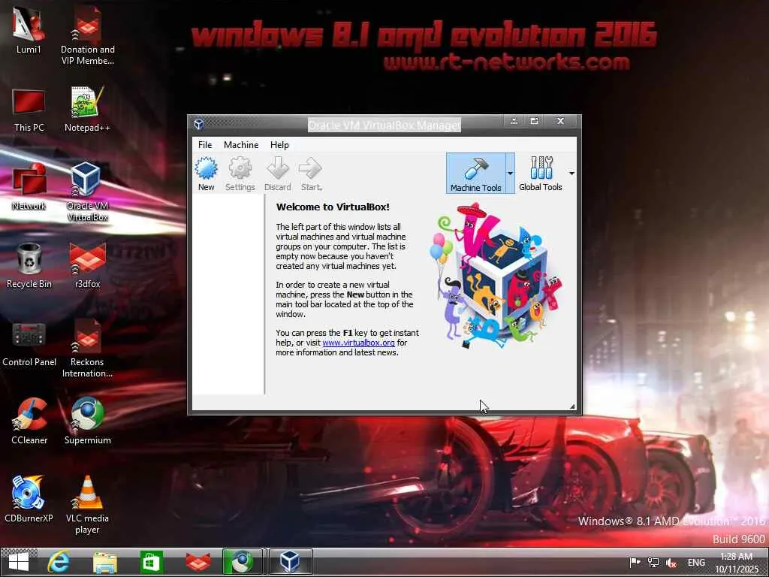The width and height of the screenshot is (769, 577).
Task: Select the VLC media player desktop icon
Action: 87,504
